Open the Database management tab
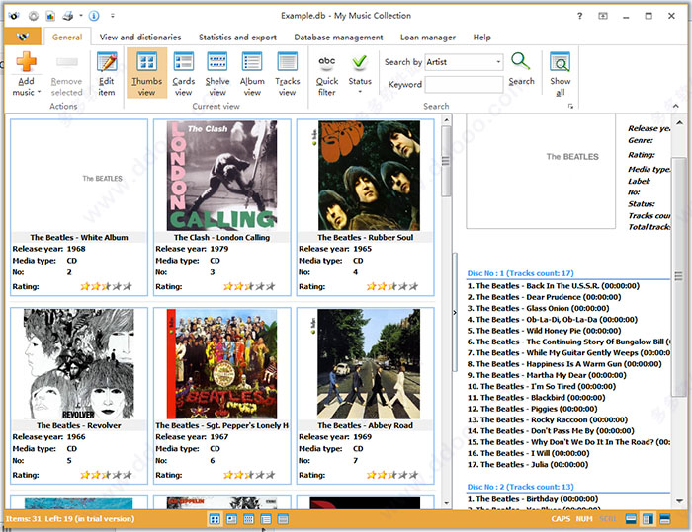692x532 pixels. [x=338, y=38]
